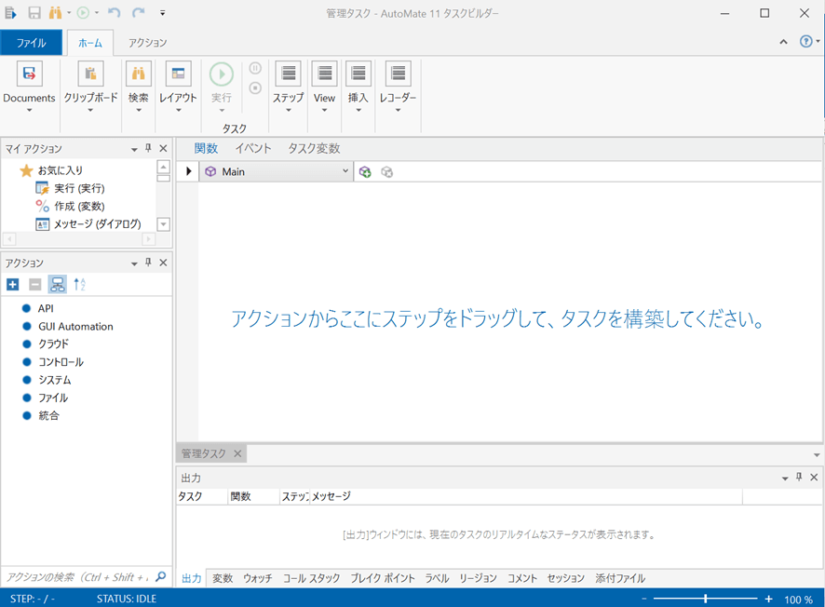825x607 pixels.
Task: Click the save icon in quick access toolbar
Action: tap(34, 13)
